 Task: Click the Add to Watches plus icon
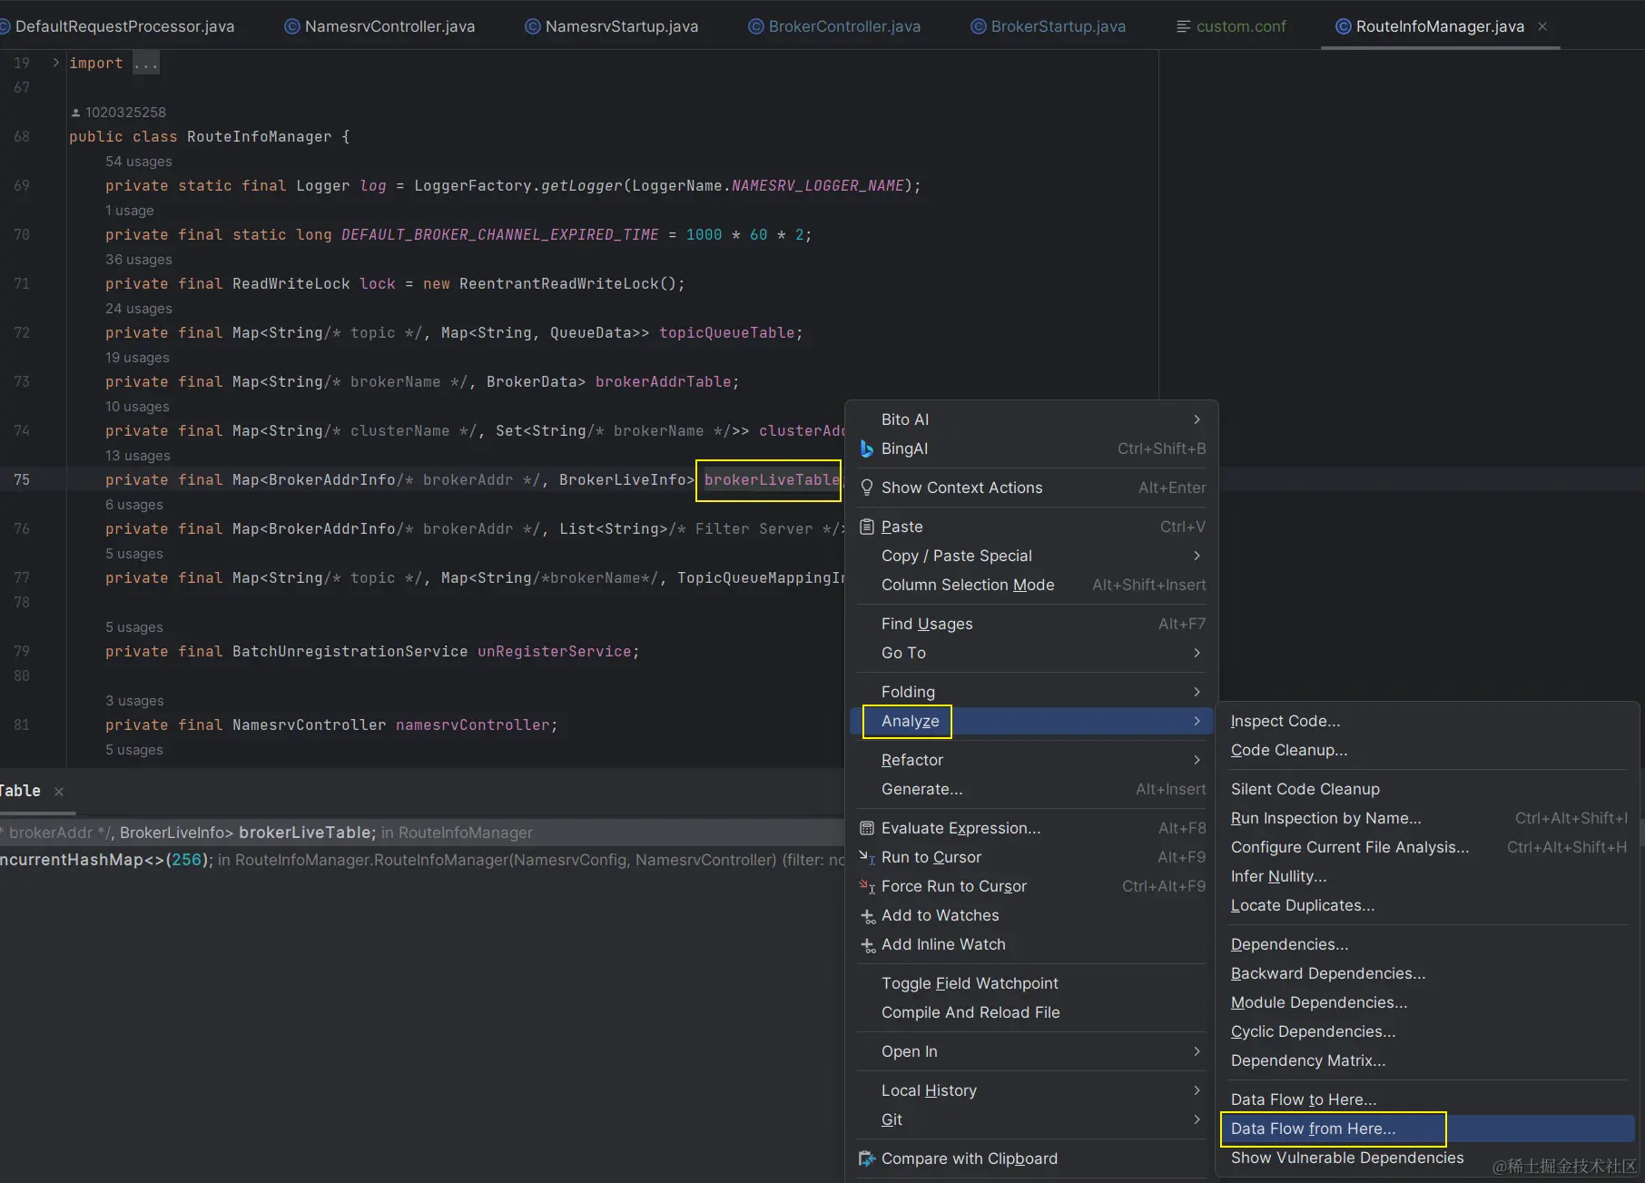(868, 916)
